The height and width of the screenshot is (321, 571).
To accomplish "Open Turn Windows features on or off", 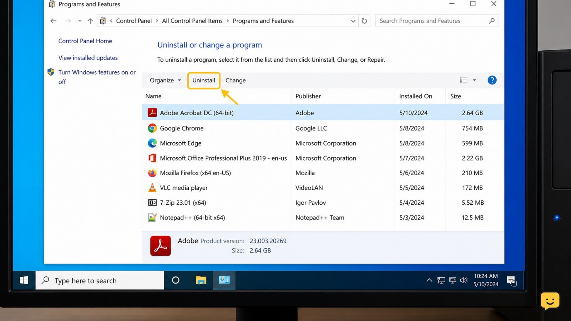I will click(x=97, y=77).
